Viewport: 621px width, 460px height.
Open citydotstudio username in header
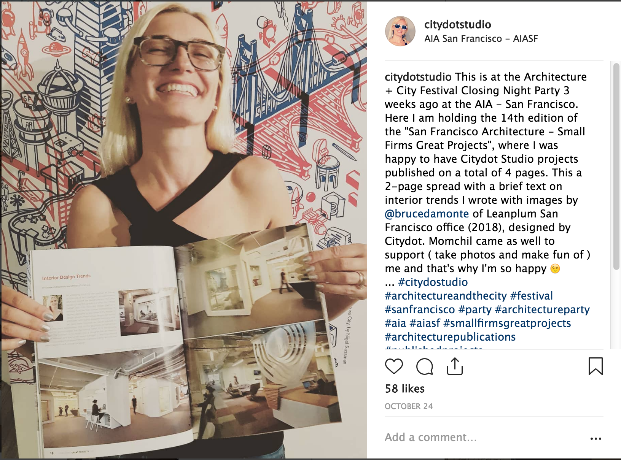(457, 25)
